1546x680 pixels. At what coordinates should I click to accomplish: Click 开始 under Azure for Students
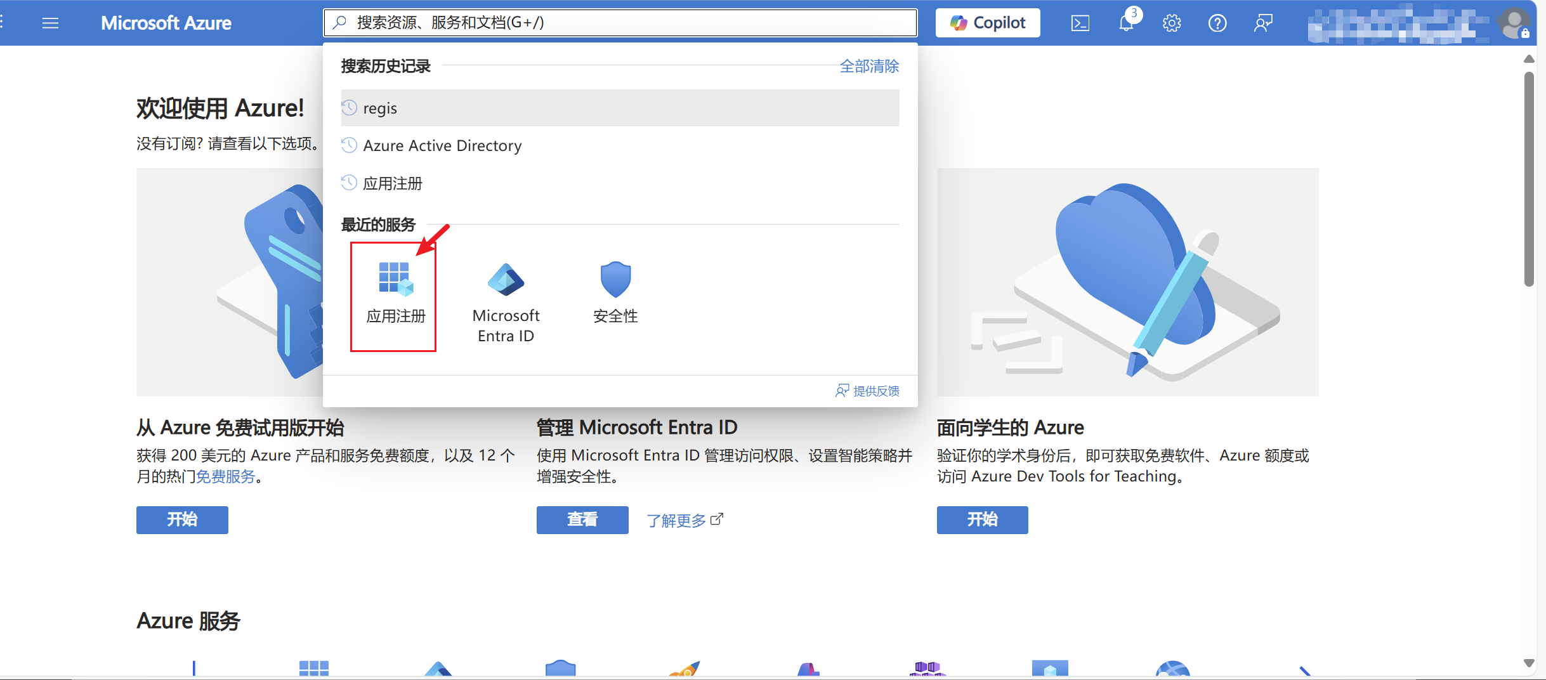point(981,520)
